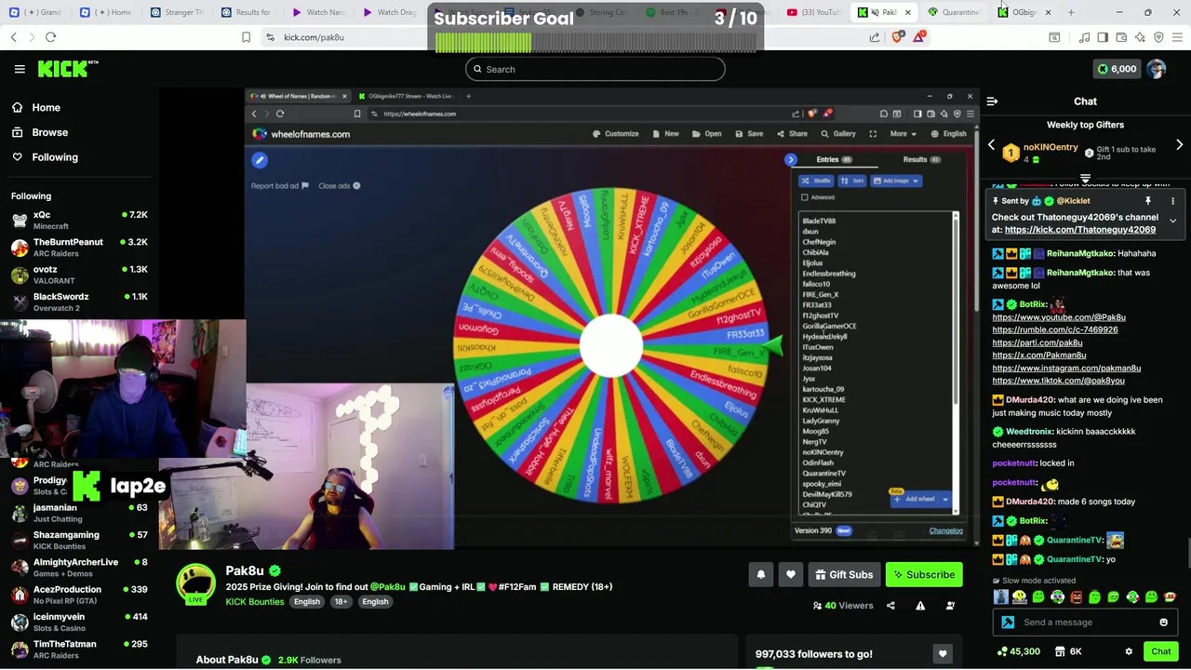Switch to Results tab in stream
The width and height of the screenshot is (1191, 670).
pyautogui.click(x=921, y=159)
